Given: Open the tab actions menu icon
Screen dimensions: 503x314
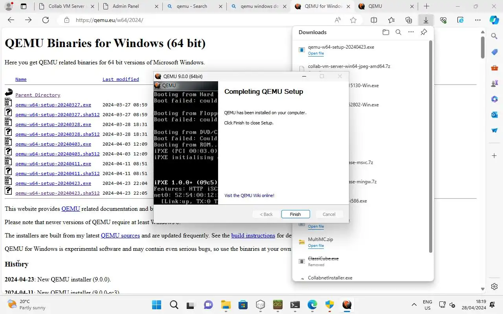Looking at the screenshot, I should click(x=24, y=6).
